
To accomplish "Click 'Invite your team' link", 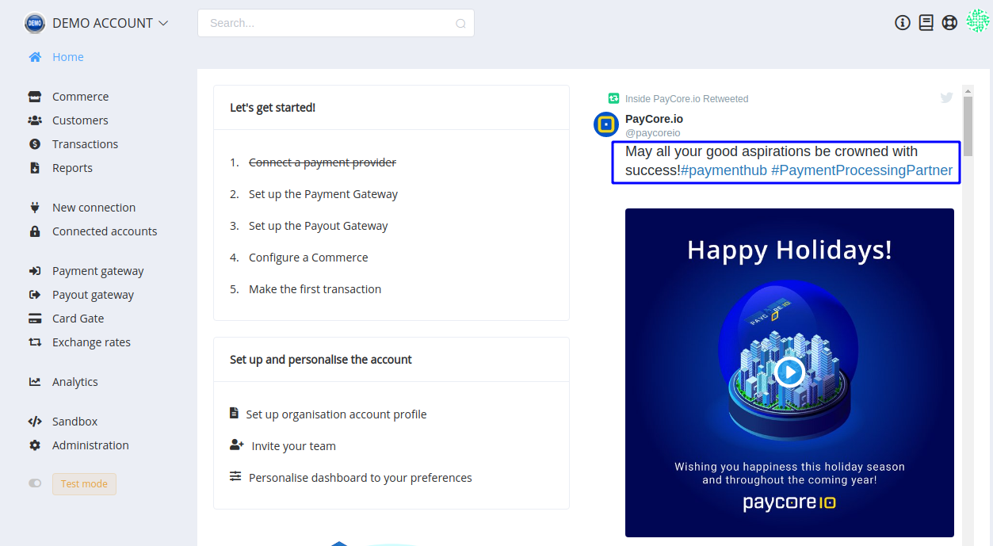I will [x=293, y=446].
